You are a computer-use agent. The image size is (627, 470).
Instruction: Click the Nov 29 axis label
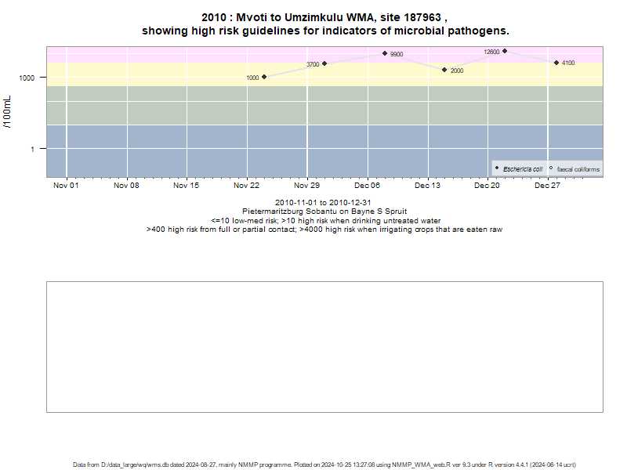[306, 186]
